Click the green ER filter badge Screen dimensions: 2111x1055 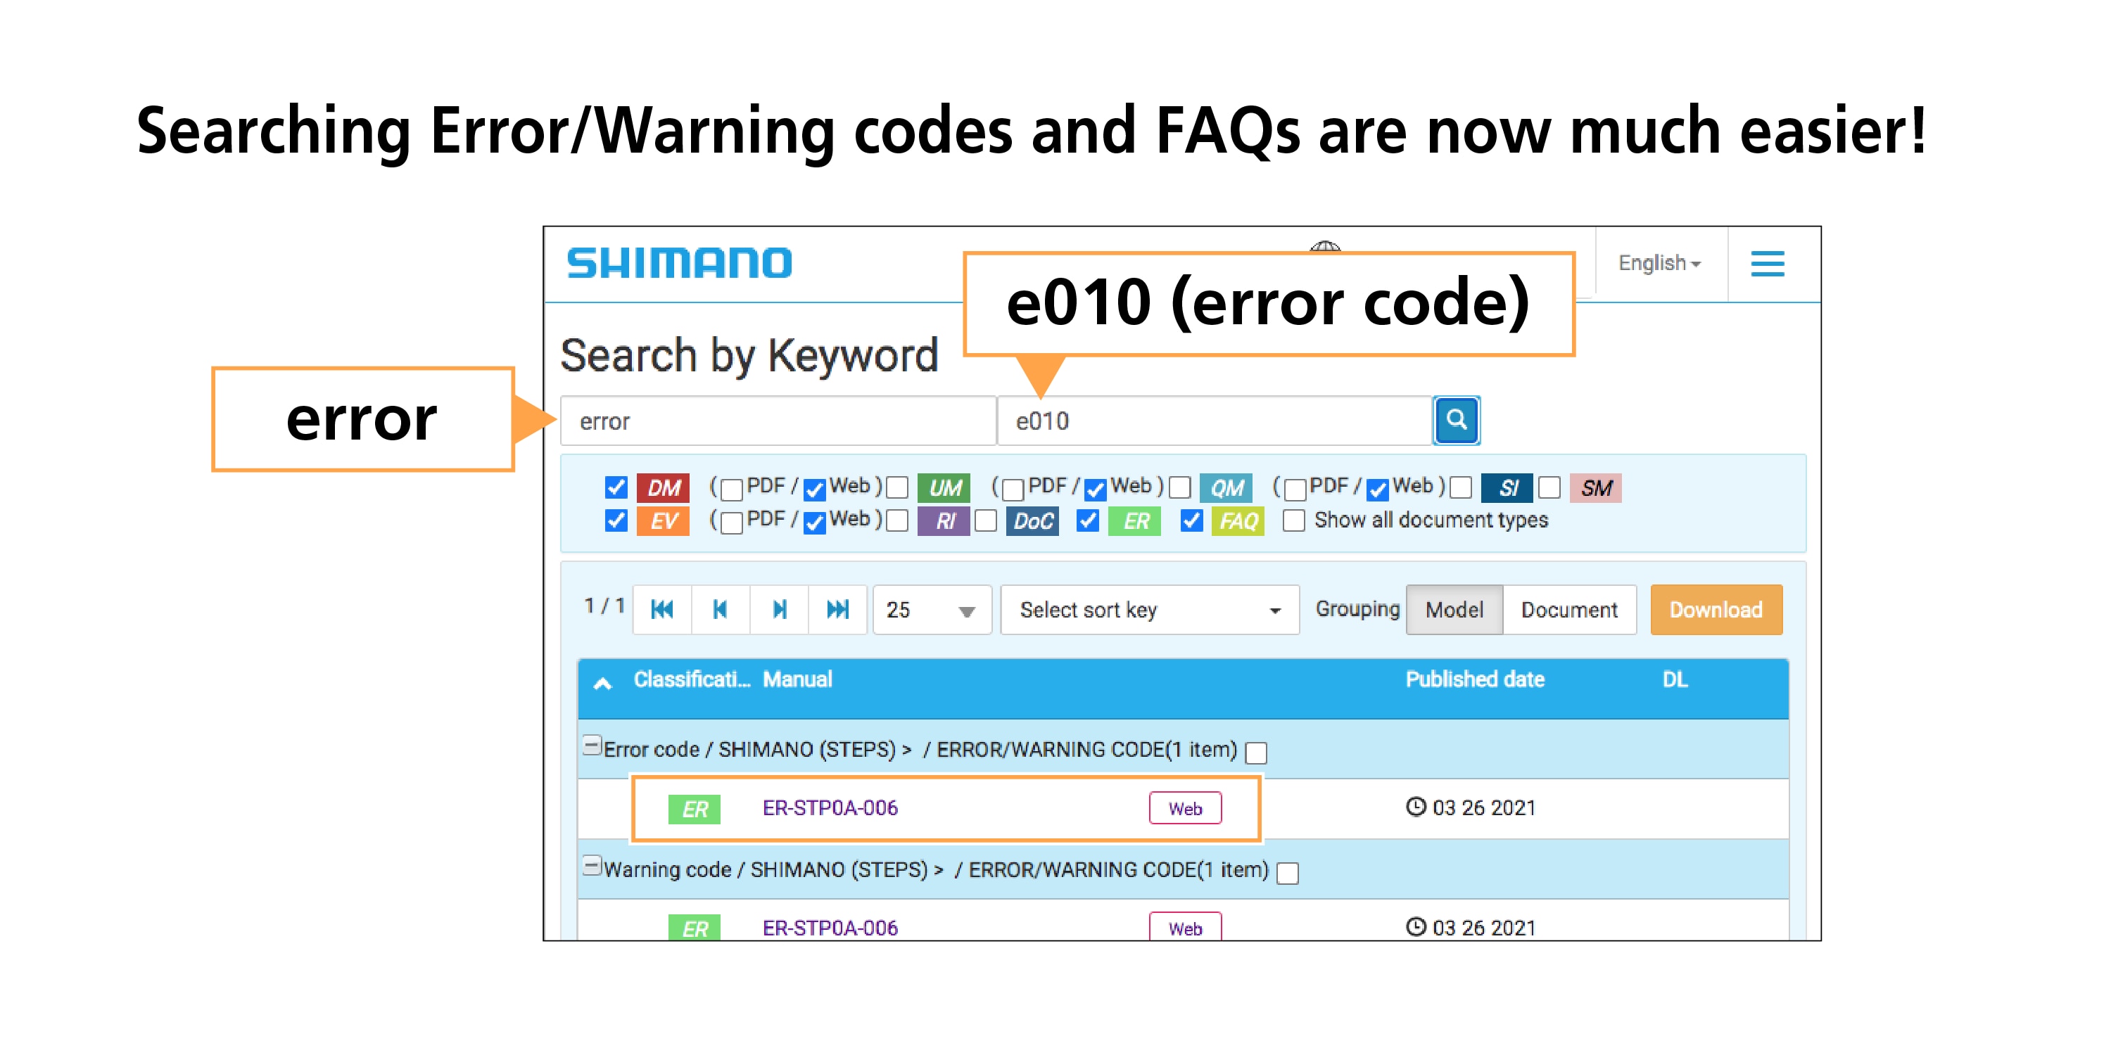point(1135,521)
